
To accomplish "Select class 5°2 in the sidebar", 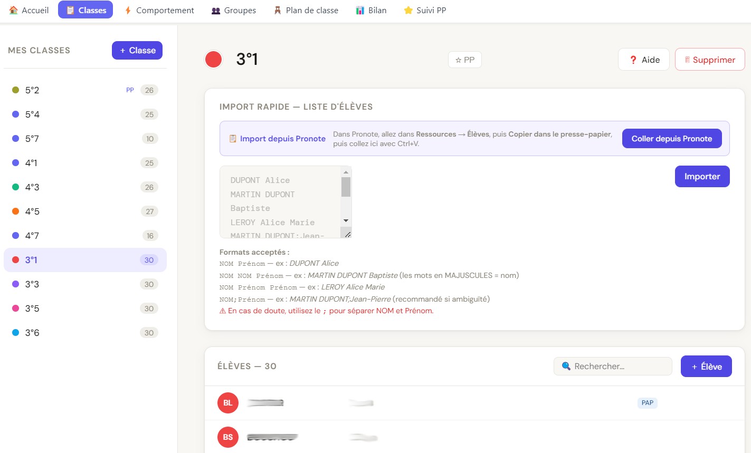I will (32, 90).
